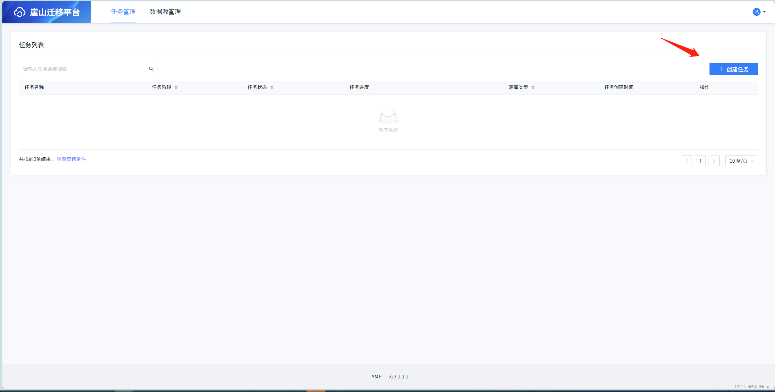The width and height of the screenshot is (775, 392).
Task: Click the search magnifier icon
Action: pyautogui.click(x=151, y=69)
